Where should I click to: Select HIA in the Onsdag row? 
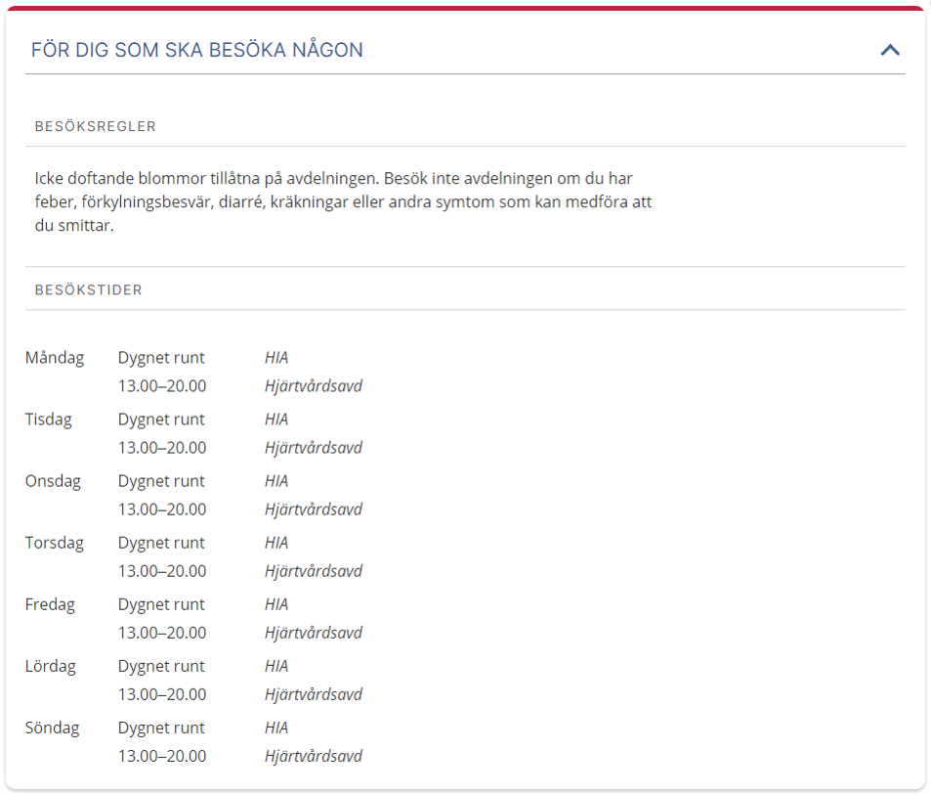point(276,481)
